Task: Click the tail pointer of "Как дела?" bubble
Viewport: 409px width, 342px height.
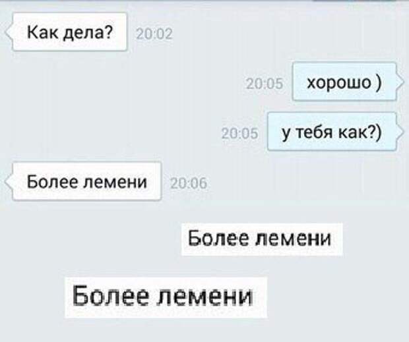Action: point(9,32)
